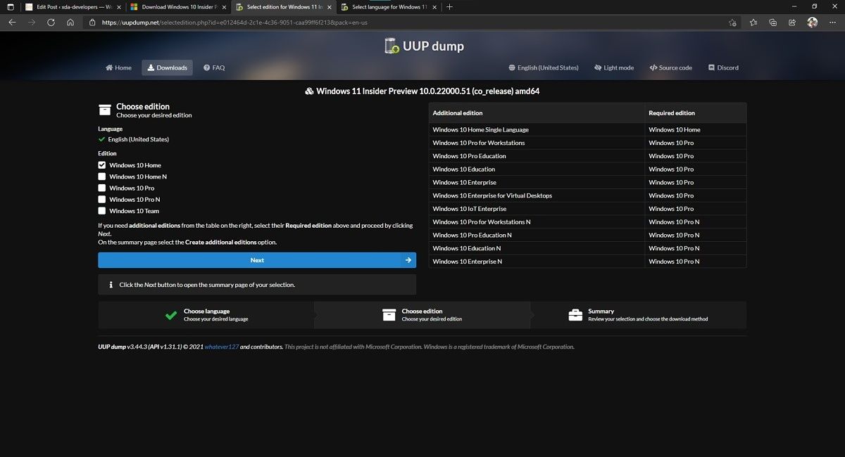Open the browser profile avatar
Viewport: 845px width, 457px height.
[812, 22]
